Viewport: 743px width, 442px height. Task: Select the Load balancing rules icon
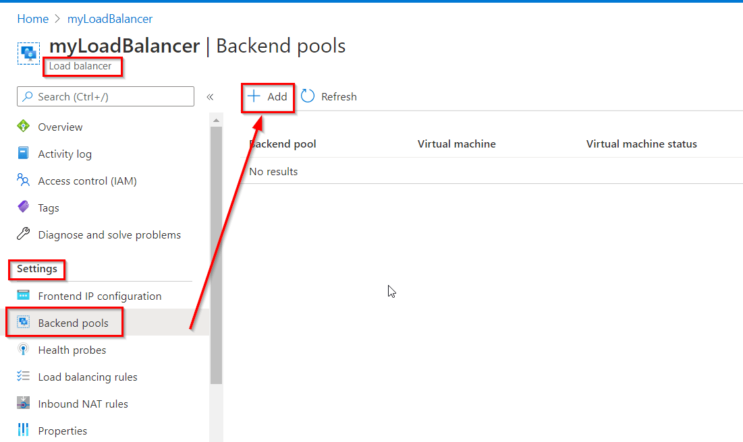coord(24,377)
